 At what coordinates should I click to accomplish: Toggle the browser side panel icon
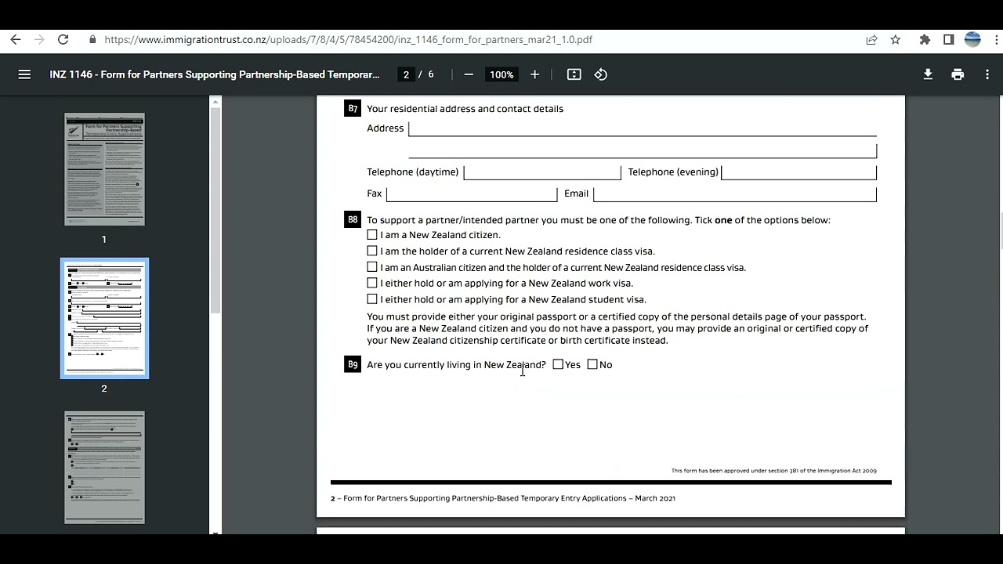click(x=948, y=40)
